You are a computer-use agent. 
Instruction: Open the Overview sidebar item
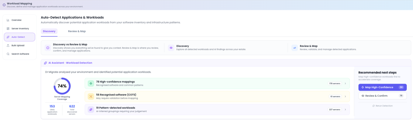tap(20, 20)
